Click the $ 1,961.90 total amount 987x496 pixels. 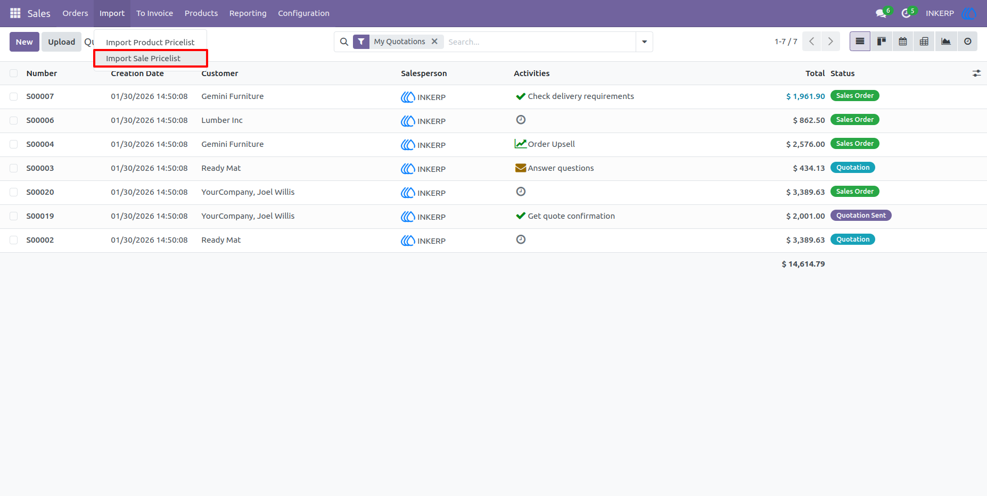point(805,96)
